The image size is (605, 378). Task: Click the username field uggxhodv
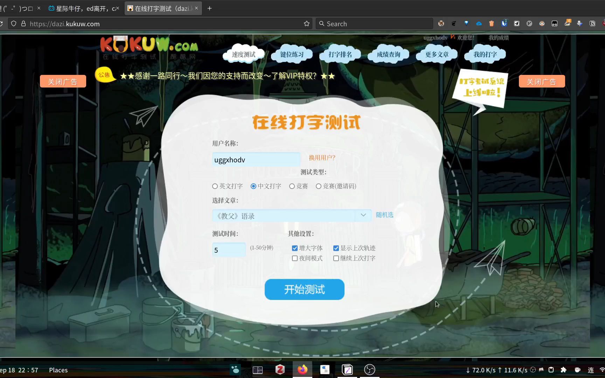(256, 160)
